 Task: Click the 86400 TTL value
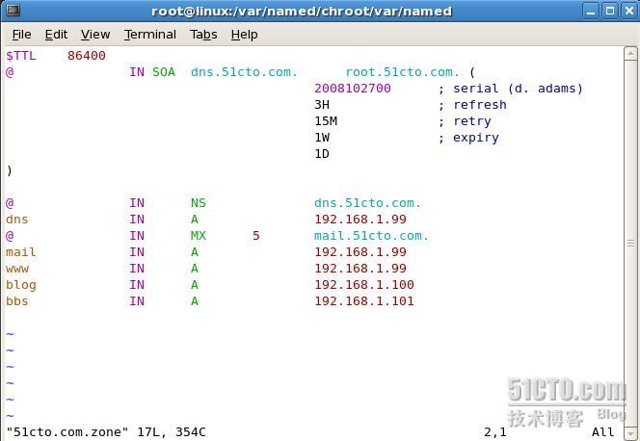(87, 56)
